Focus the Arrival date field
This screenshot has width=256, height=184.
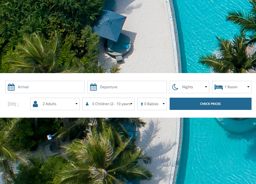coord(48,87)
